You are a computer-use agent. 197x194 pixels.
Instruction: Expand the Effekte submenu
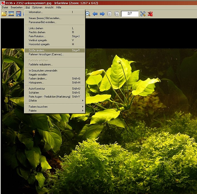(x=54, y=101)
